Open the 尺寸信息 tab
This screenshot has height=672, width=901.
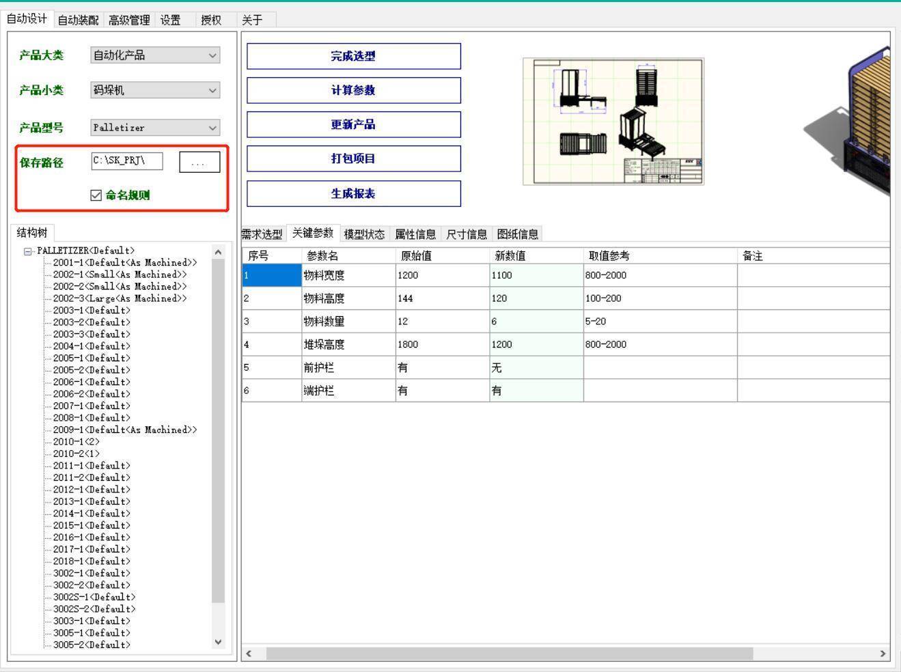467,234
